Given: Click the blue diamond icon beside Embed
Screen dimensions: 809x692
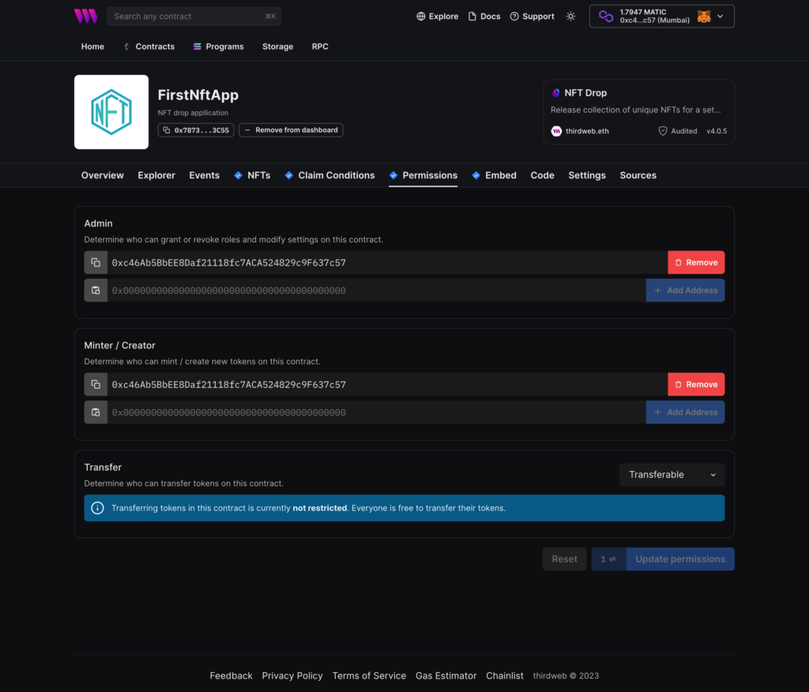Looking at the screenshot, I should tap(476, 175).
